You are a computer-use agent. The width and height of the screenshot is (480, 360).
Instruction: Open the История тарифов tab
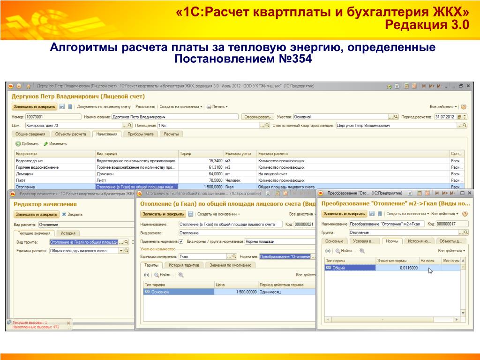point(184,265)
